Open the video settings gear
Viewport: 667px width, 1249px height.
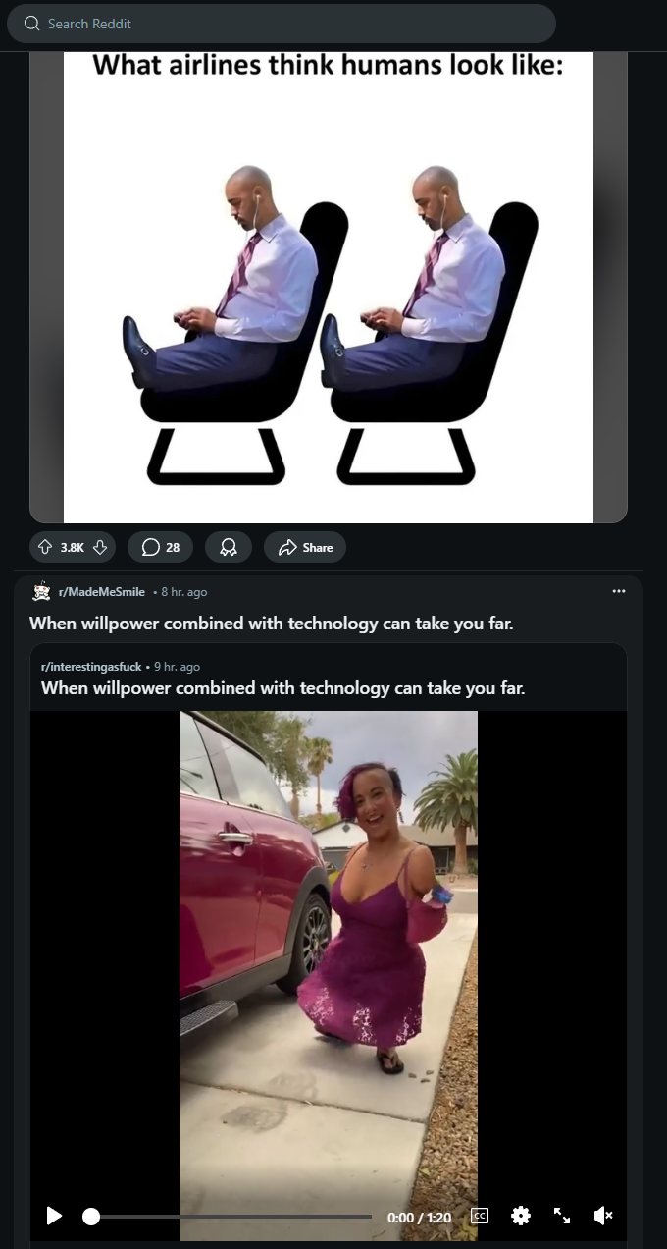point(521,1217)
